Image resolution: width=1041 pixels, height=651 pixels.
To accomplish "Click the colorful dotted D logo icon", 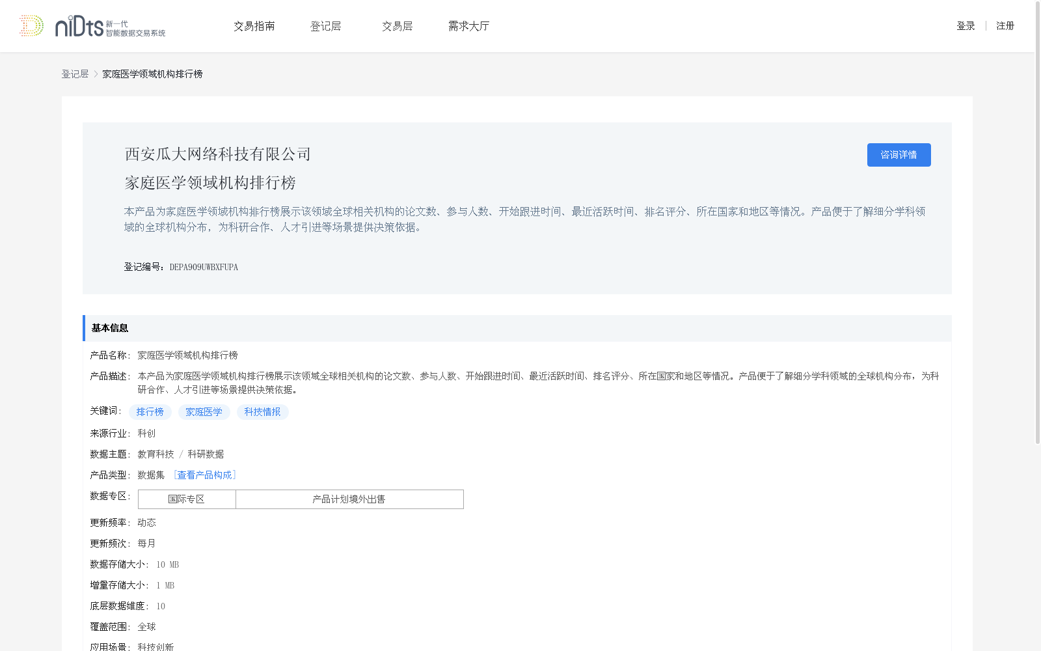I will (31, 26).
